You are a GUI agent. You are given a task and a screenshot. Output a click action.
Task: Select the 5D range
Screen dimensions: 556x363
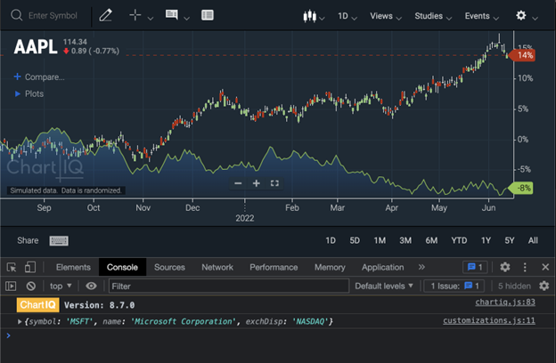(355, 240)
